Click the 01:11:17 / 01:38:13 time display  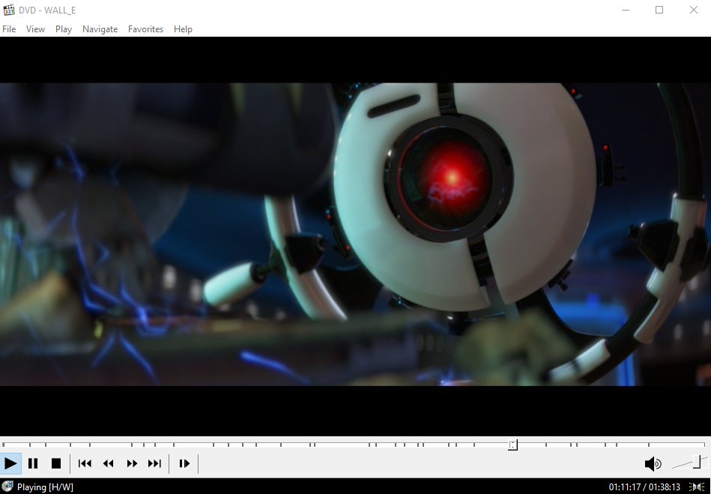644,487
